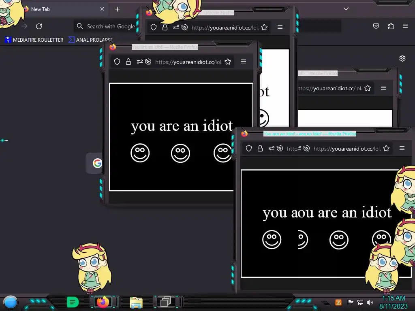The height and width of the screenshot is (311, 415).
Task: Click the Firefox logo in the bottom-right window title bar
Action: [x=244, y=134]
